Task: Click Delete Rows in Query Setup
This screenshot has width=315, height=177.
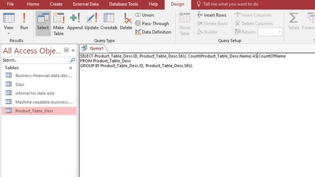Action: pyautogui.click(x=212, y=24)
